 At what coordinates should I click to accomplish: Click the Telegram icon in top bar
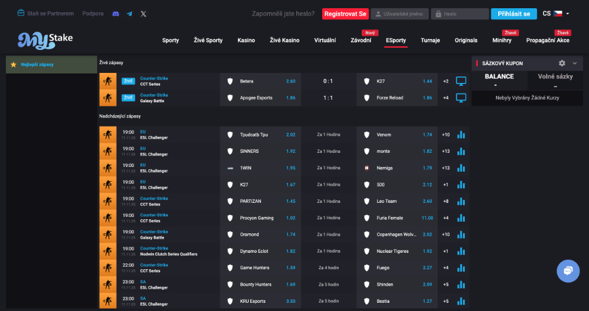tap(129, 14)
